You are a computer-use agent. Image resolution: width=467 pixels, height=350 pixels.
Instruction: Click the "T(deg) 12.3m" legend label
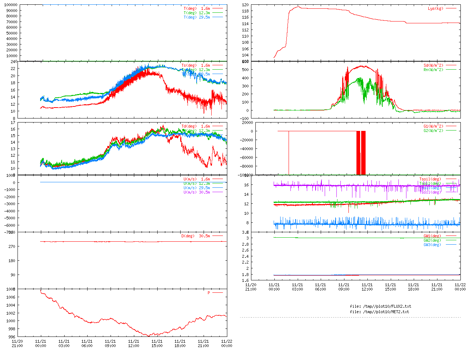click(x=197, y=12)
